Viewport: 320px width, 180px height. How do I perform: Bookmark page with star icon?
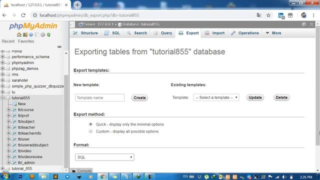coord(268,15)
